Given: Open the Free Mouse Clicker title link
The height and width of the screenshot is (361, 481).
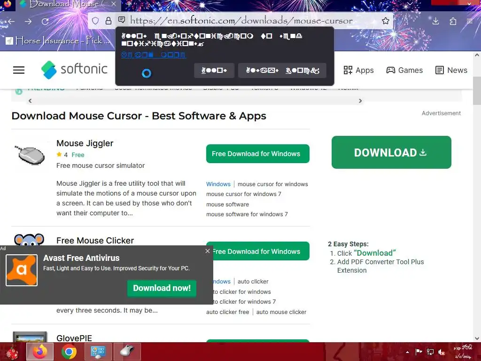Looking at the screenshot, I should tap(95, 241).
